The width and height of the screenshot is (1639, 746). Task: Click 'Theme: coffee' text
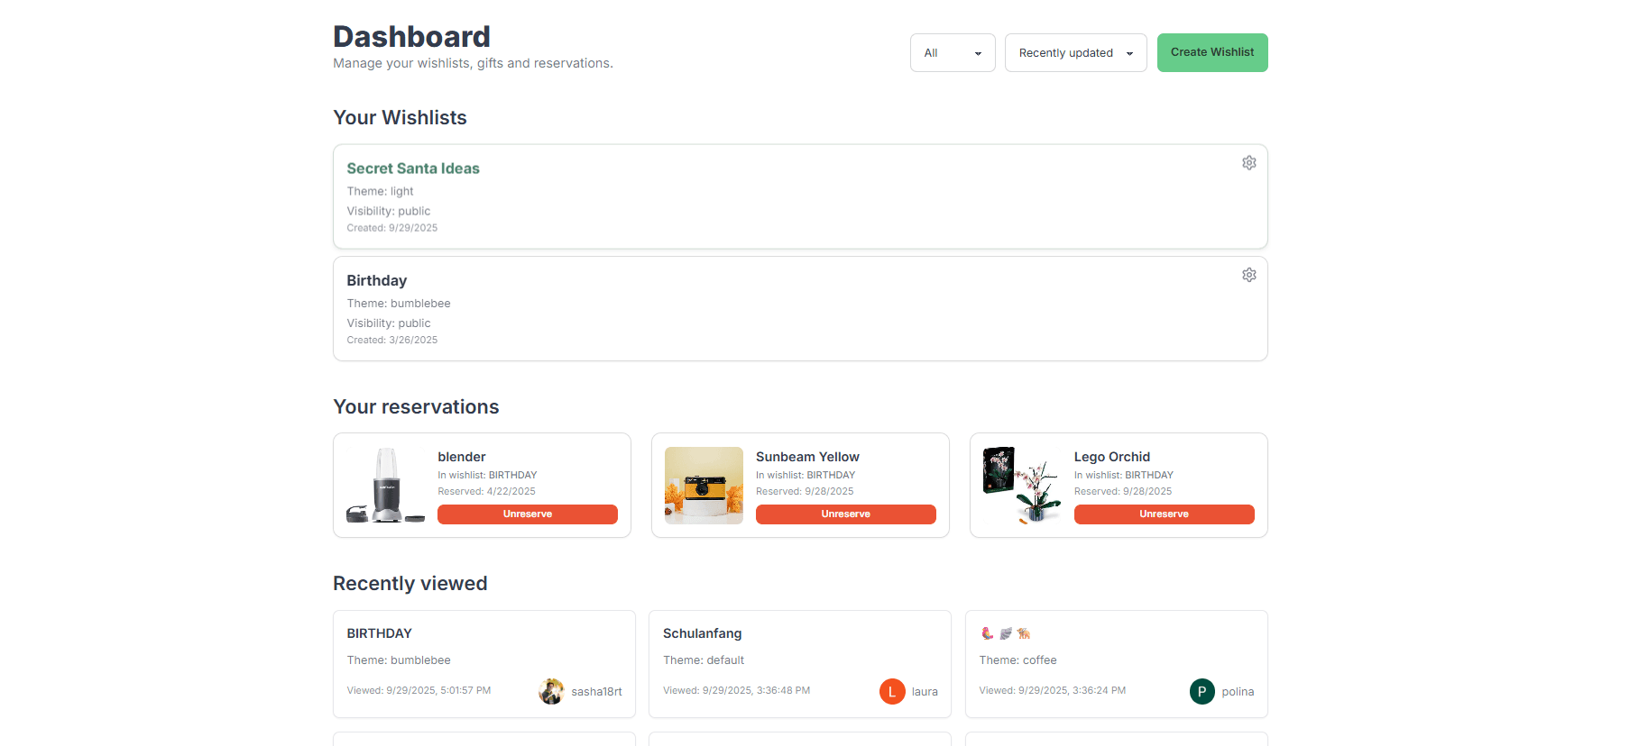[x=1017, y=660]
